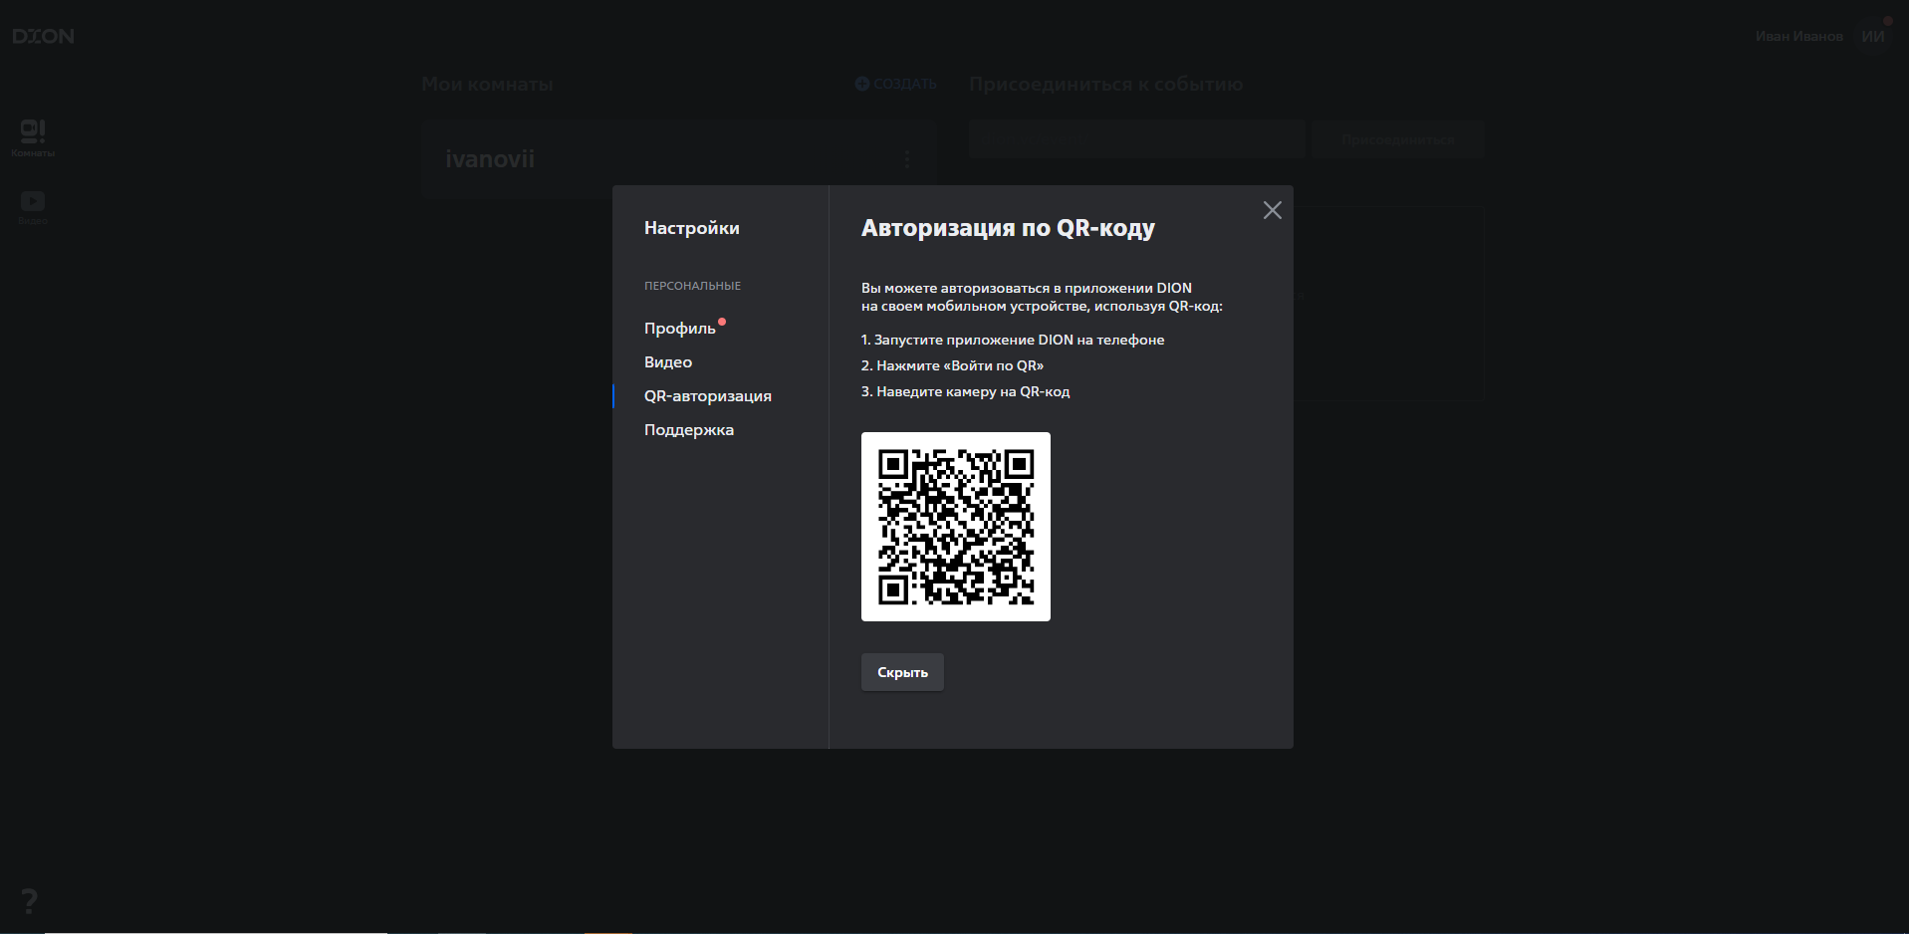Select the QR-авторизация settings section
Image resolution: width=1909 pixels, height=934 pixels.
pos(708,396)
